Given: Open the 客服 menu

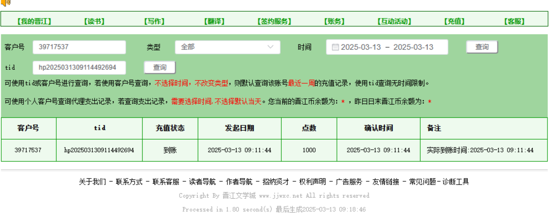Looking at the screenshot, I should 515,22.
